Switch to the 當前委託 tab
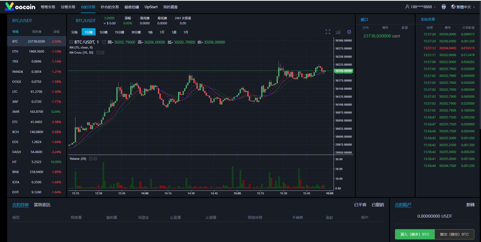The width and height of the screenshot is (481, 242). pos(42,205)
